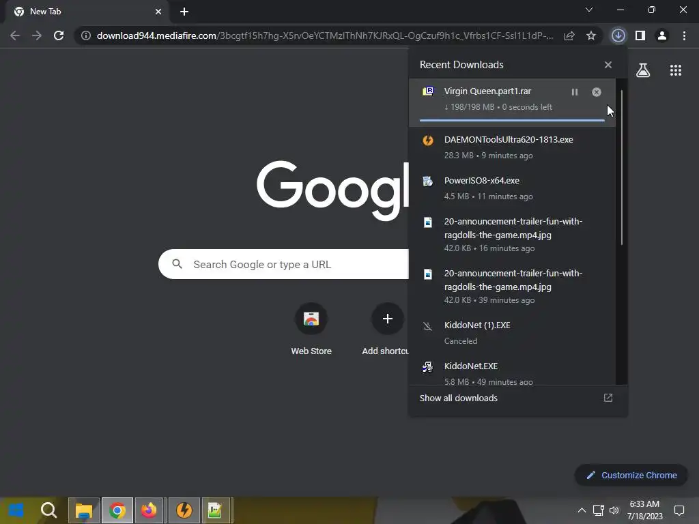Click the downloads panel scrollbar
The image size is (699, 524).
pos(622,167)
